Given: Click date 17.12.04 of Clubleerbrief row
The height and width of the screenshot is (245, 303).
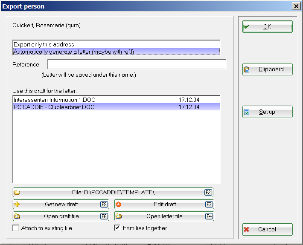Looking at the screenshot, I should click(x=189, y=107).
